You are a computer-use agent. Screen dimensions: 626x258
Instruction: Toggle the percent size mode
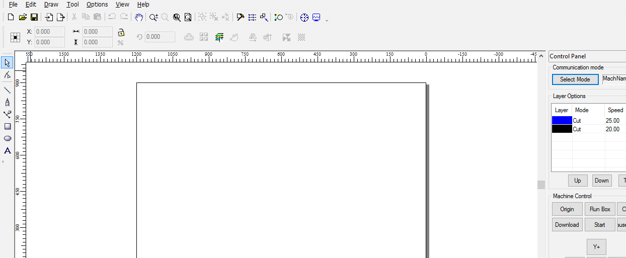tap(120, 43)
